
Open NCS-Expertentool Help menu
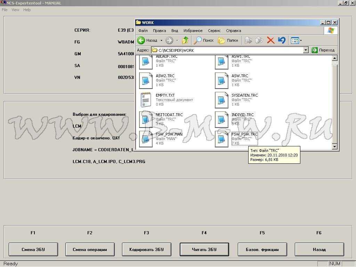pos(27,10)
